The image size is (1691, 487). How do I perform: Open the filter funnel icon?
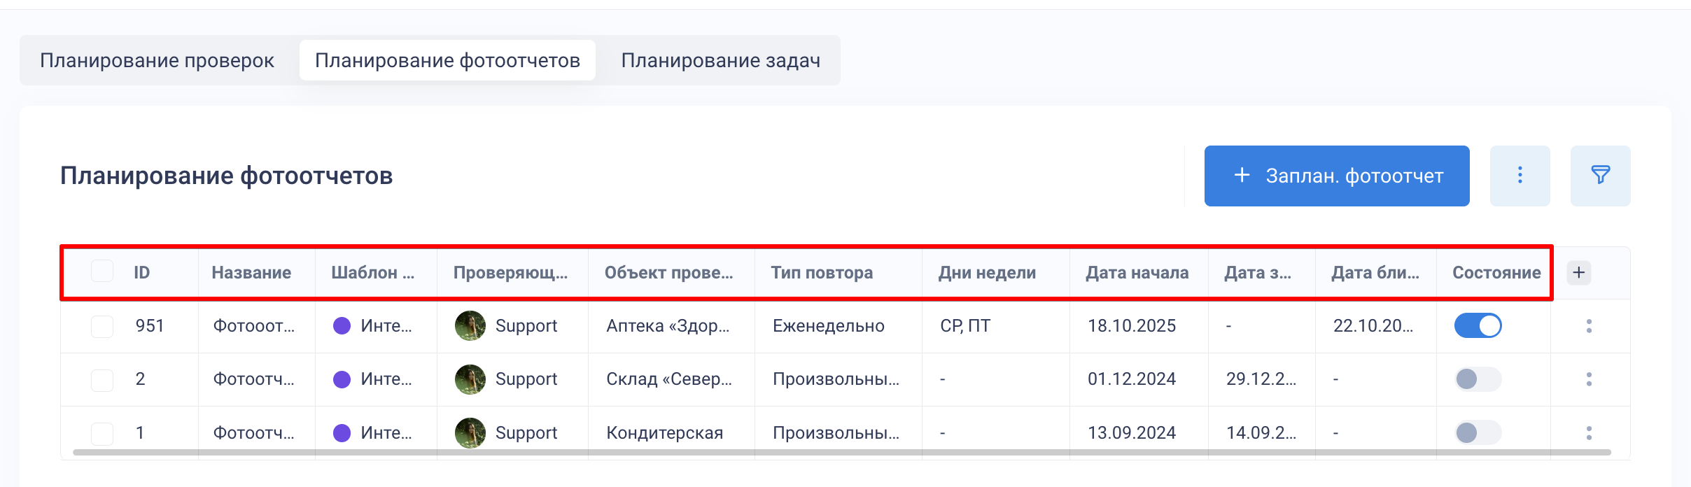[1600, 176]
